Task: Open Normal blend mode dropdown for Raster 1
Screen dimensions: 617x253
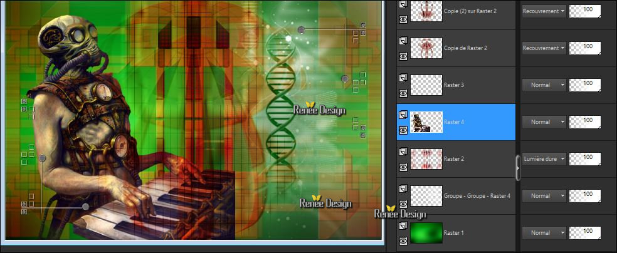Action: (x=544, y=232)
